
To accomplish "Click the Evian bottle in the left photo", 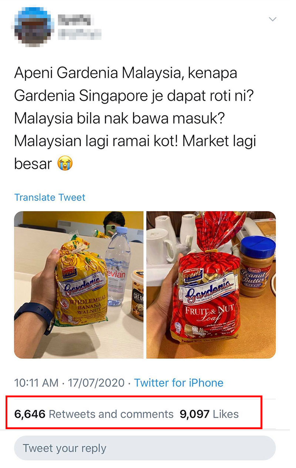I will coord(118,266).
